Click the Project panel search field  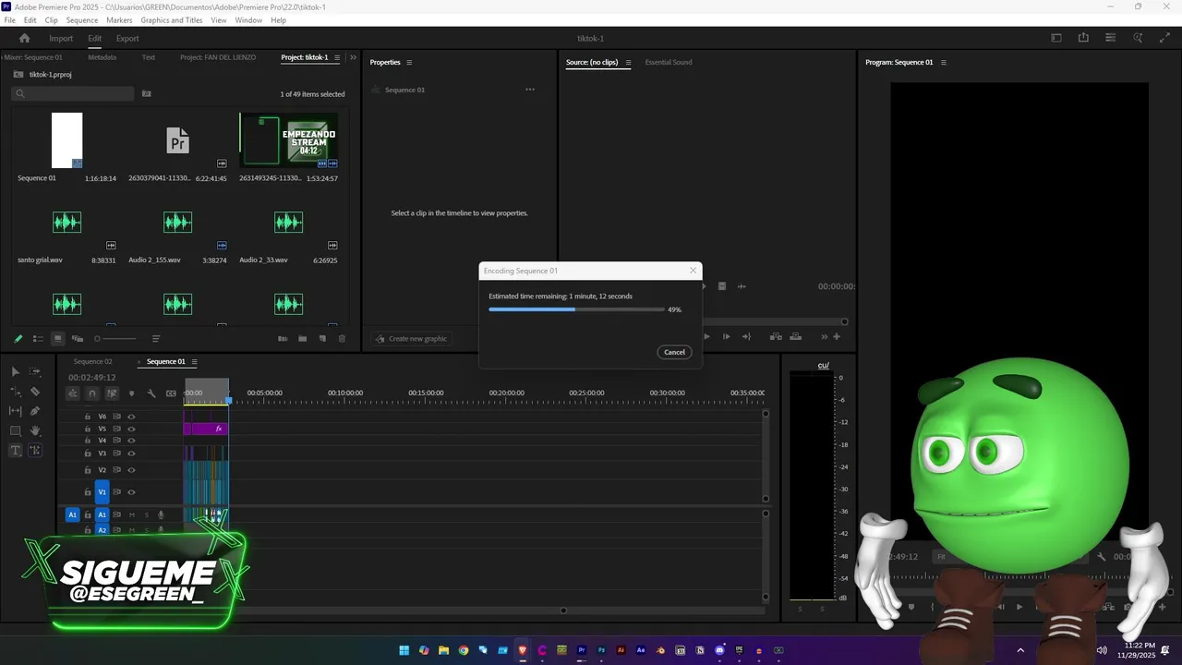click(73, 93)
